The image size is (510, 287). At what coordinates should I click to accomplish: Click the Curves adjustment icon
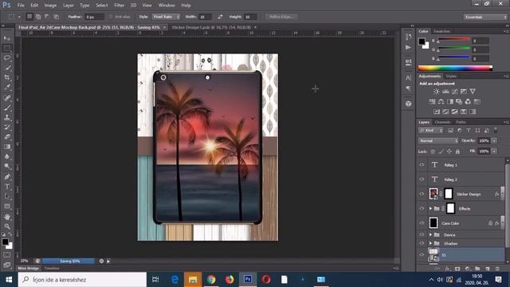coord(454,92)
